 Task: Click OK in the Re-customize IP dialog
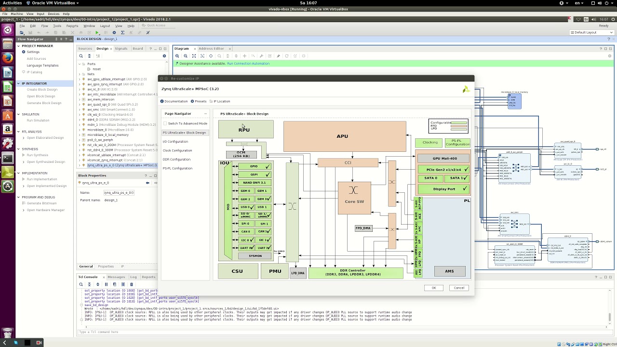coord(434,288)
